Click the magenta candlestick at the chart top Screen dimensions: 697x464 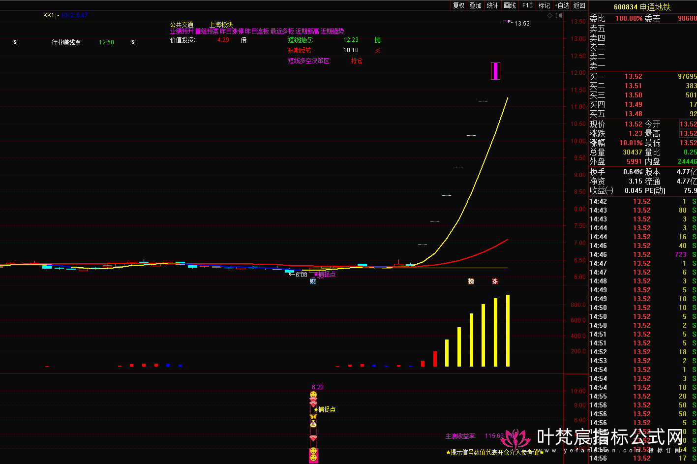495,71
